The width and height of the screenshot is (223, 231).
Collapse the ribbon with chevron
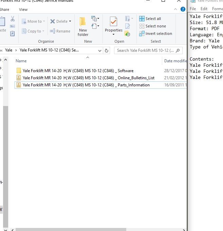(x=175, y=9)
